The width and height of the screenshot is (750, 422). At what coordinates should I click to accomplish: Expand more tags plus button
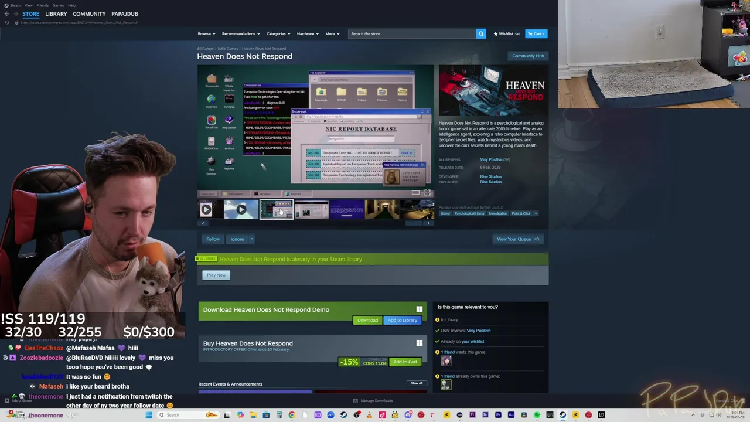point(536,213)
